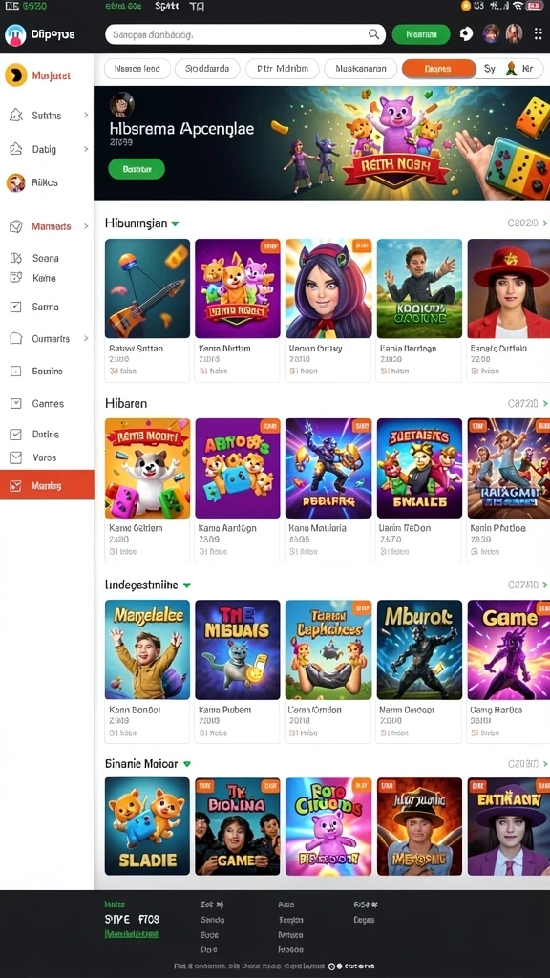The height and width of the screenshot is (978, 550).
Task: Open the red hat woman game thumbnail
Action: 508,288
